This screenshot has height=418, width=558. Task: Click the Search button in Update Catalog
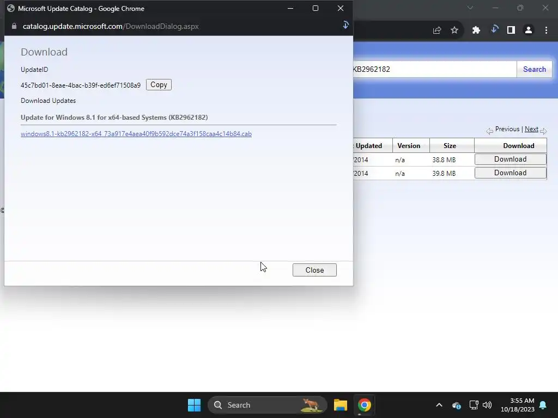click(534, 69)
